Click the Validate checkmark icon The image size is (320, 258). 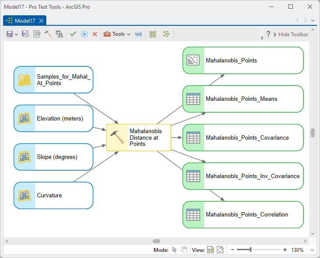point(73,34)
